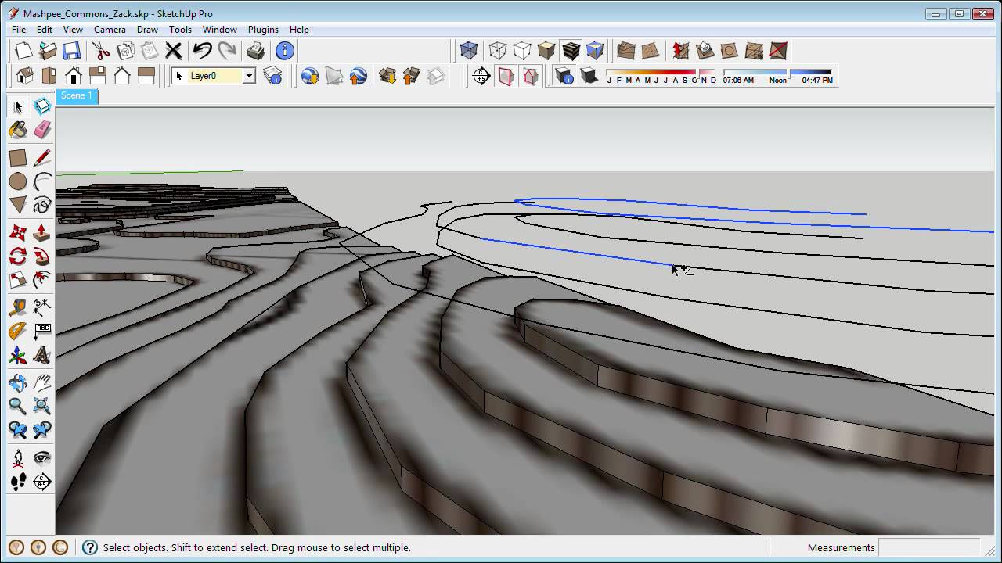1002x563 pixels.
Task: Activate the Move tool
Action: tap(18, 232)
